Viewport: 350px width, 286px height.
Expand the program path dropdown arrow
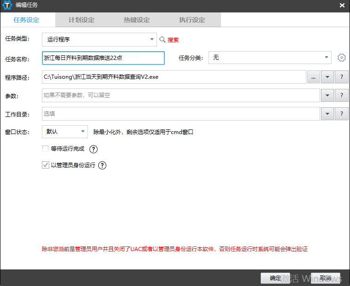pyautogui.click(x=327, y=77)
